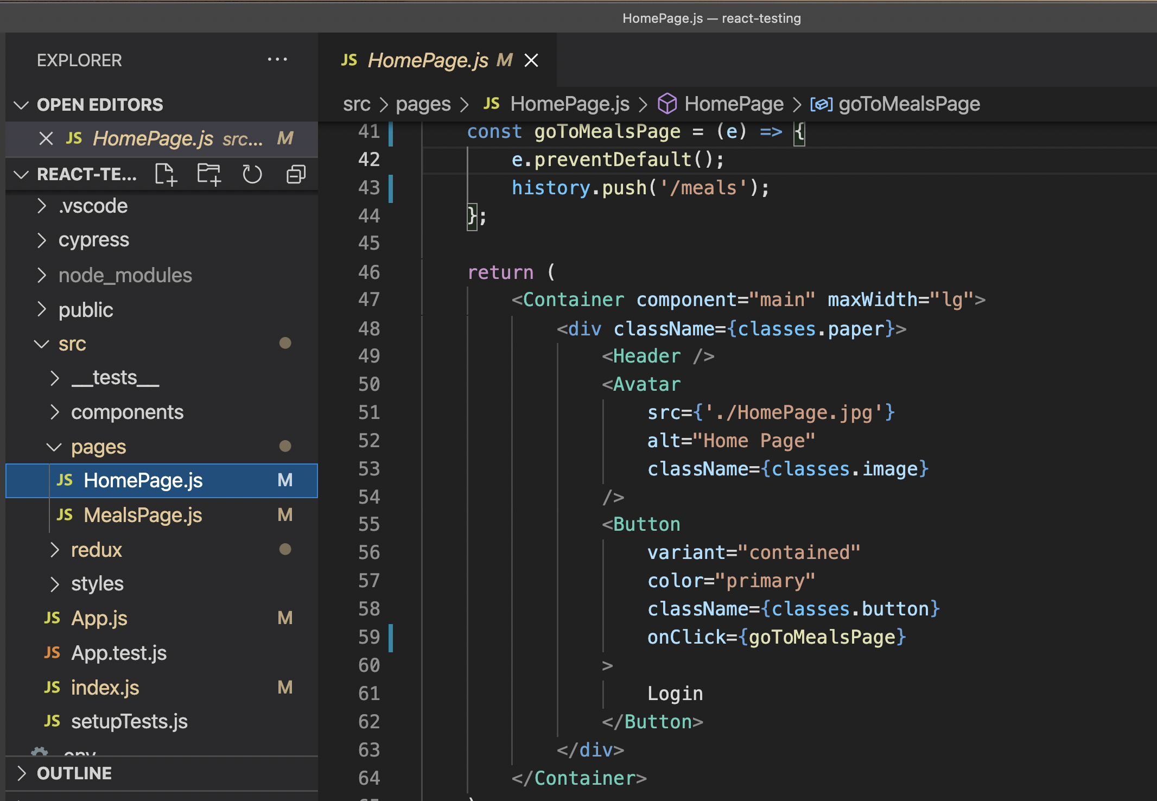1157x801 pixels.
Task: Close HomePage.js in Open Editors
Action: tap(46, 138)
